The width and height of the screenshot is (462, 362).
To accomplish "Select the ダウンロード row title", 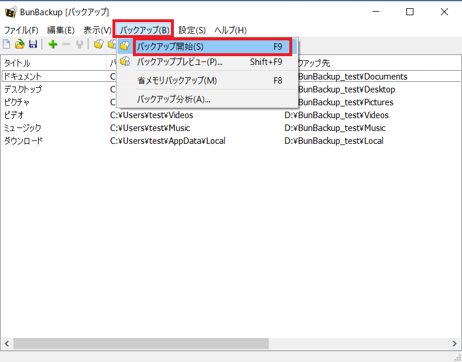I will pyautogui.click(x=23, y=141).
